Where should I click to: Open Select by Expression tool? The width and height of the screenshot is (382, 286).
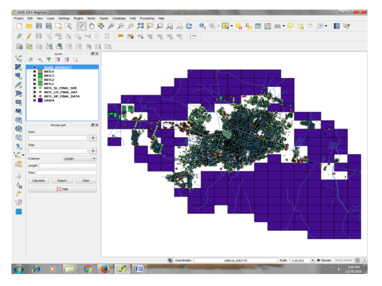(248, 26)
